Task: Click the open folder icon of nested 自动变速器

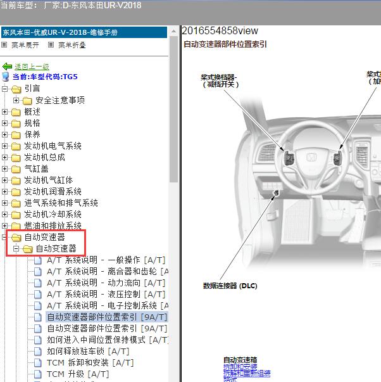Action: 27,249
